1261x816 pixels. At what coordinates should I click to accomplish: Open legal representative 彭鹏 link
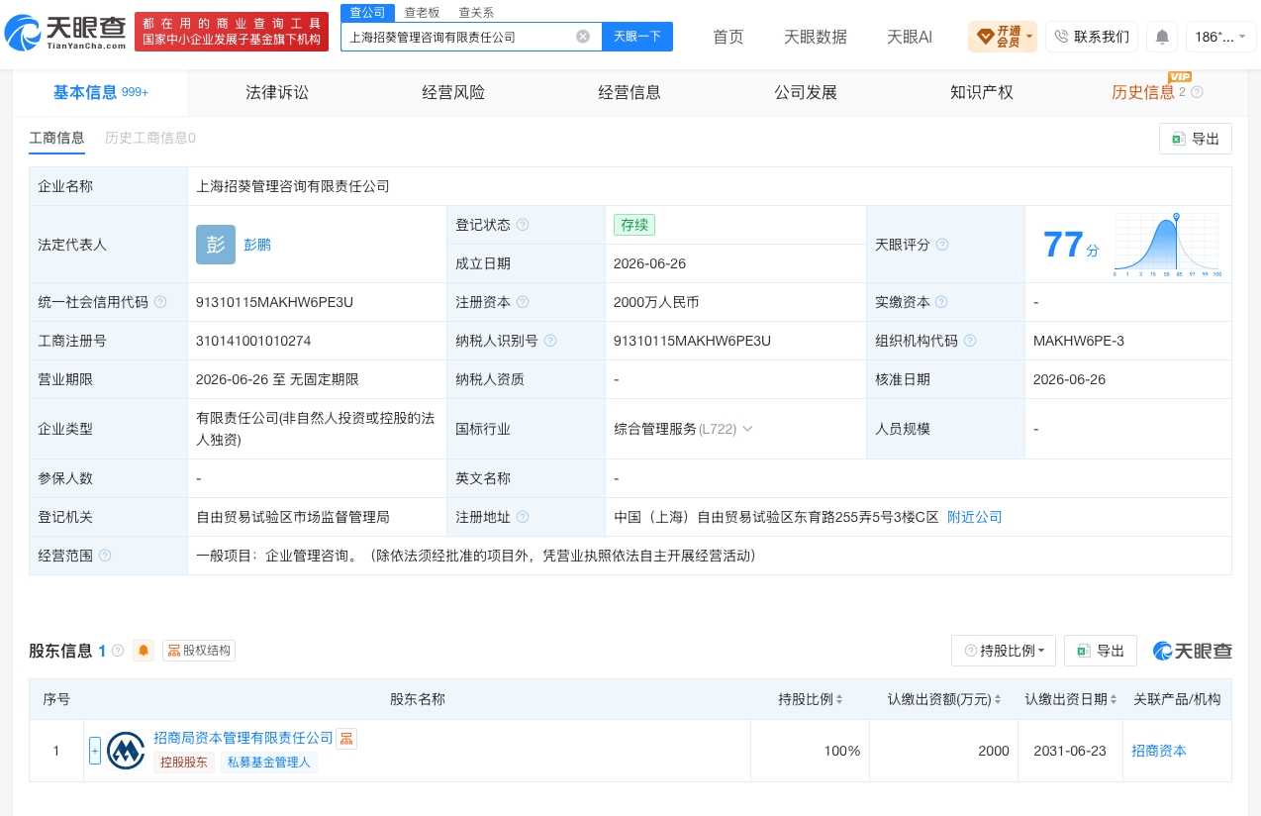[257, 245]
